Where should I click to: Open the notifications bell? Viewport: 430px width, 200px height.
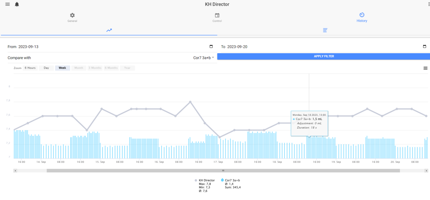(x=17, y=4)
